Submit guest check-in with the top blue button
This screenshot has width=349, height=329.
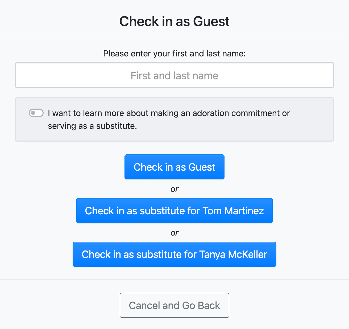coord(174,167)
